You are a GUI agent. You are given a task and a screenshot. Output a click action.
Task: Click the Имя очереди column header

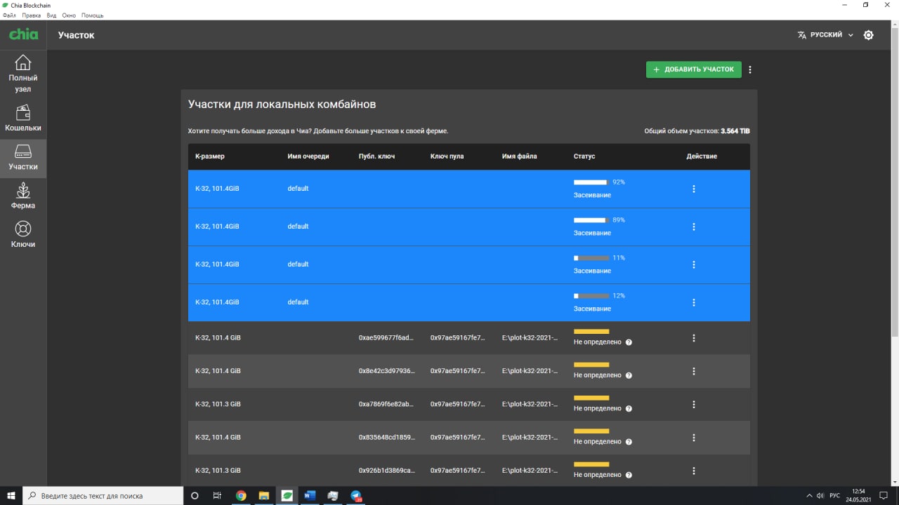click(308, 156)
